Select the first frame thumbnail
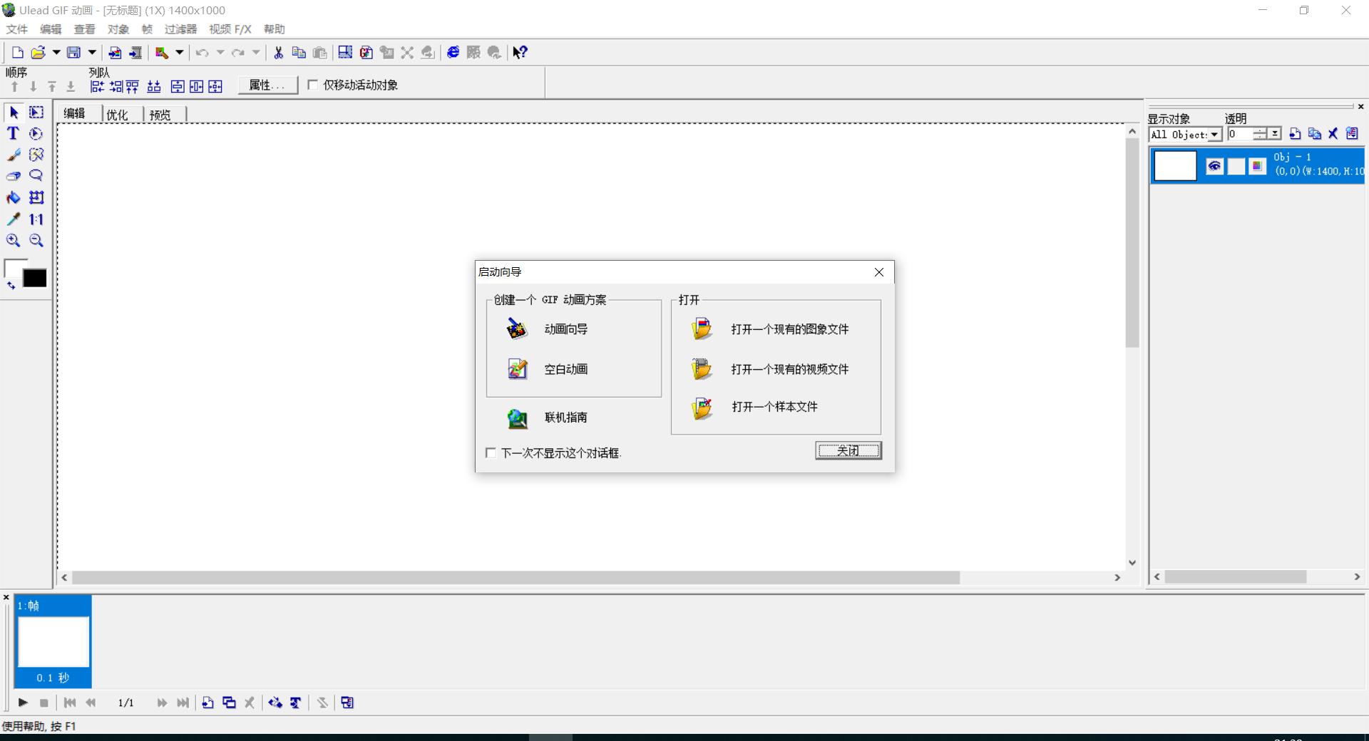Screen dimensions: 1369x741 point(53,641)
